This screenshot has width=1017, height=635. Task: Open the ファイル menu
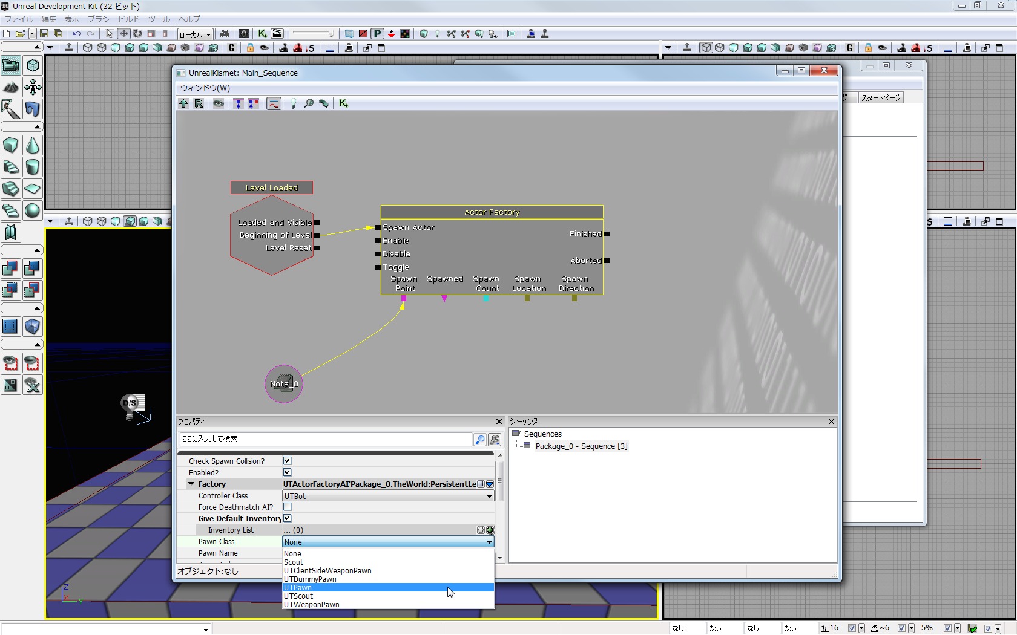[x=19, y=19]
